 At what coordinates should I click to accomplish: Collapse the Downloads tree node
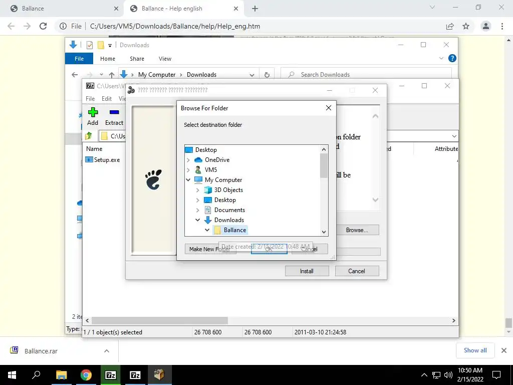(197, 220)
